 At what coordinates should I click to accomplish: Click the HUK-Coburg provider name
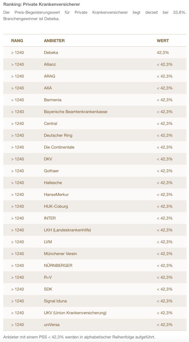click(56, 206)
